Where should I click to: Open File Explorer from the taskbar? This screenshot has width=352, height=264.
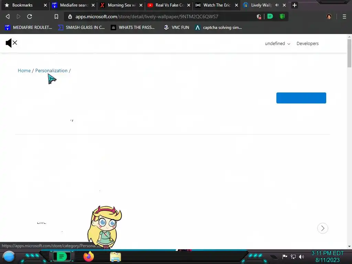(115, 257)
